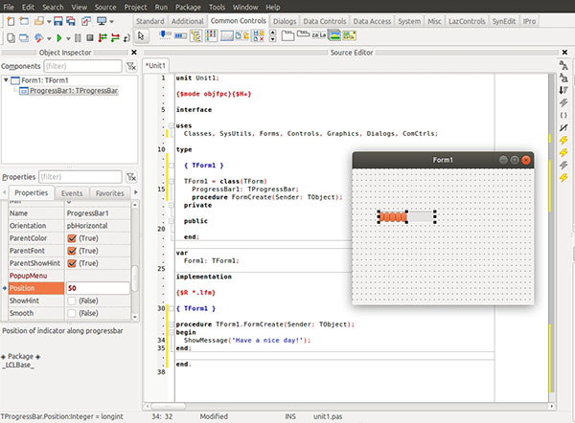575x423 pixels.
Task: Click the Step Over debug icon
Action: tap(103, 37)
